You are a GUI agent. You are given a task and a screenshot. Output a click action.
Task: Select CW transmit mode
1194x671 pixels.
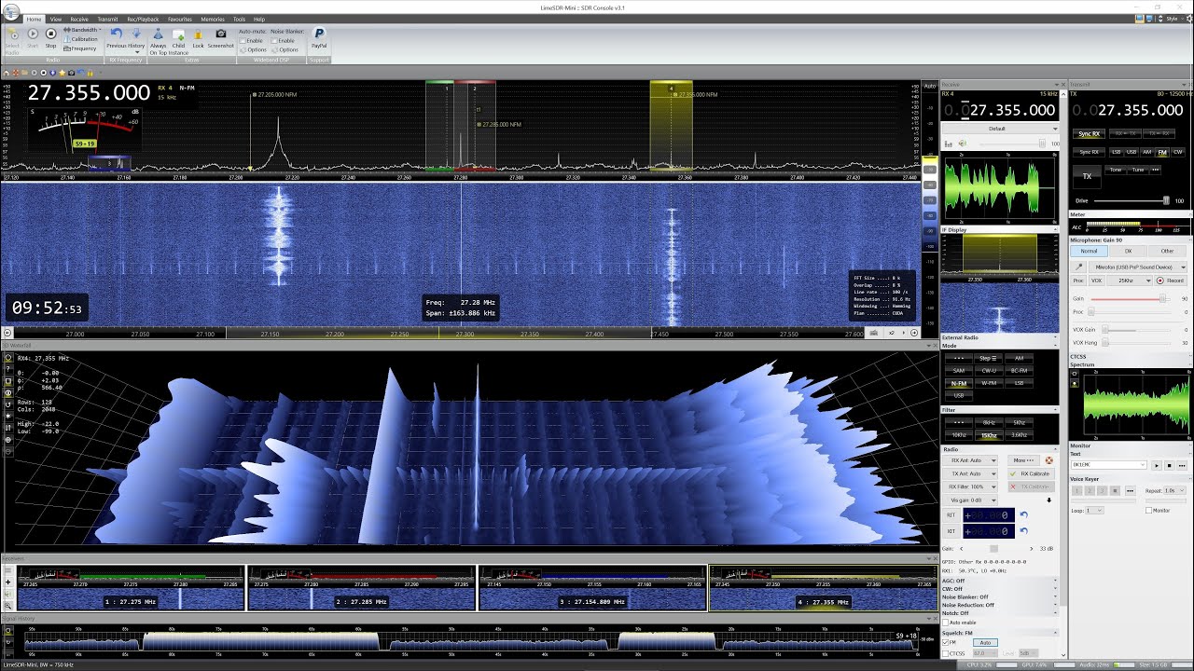tap(1177, 152)
